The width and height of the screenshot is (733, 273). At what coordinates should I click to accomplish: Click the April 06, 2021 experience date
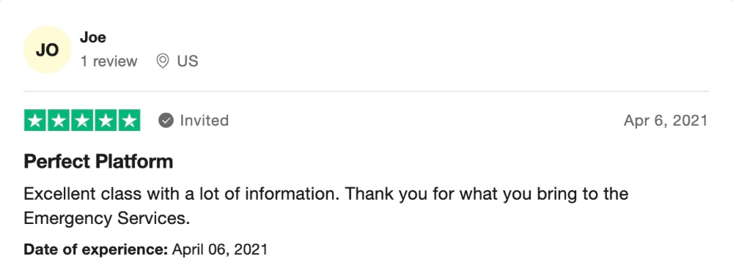[x=220, y=249]
